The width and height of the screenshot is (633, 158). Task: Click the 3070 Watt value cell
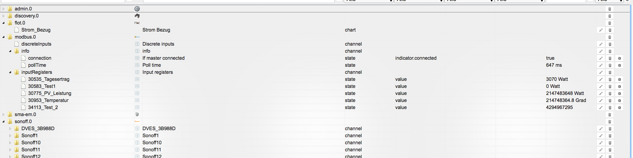coord(557,79)
